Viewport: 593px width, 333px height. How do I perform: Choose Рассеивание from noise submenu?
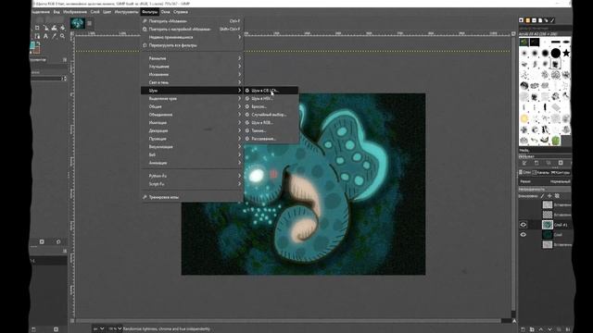[x=271, y=139]
